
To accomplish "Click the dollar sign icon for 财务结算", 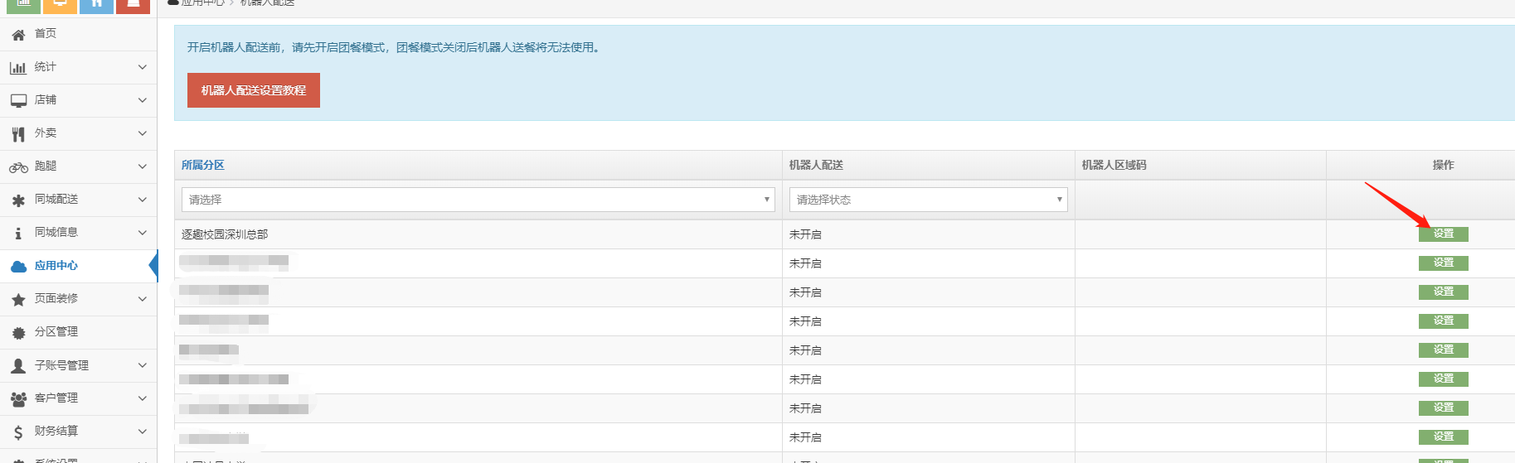I will point(18,432).
